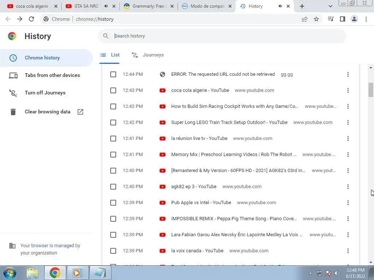Check the coca cola algerie entry checkbox
The height and width of the screenshot is (280, 374).
click(113, 90)
